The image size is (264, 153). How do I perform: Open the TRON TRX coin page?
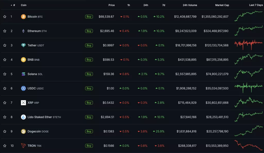(x=34, y=146)
